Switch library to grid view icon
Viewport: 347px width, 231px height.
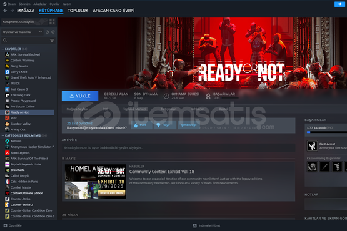click(x=52, y=22)
